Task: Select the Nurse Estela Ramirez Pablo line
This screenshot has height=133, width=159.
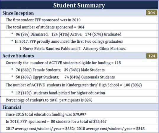Action: tap(79, 49)
